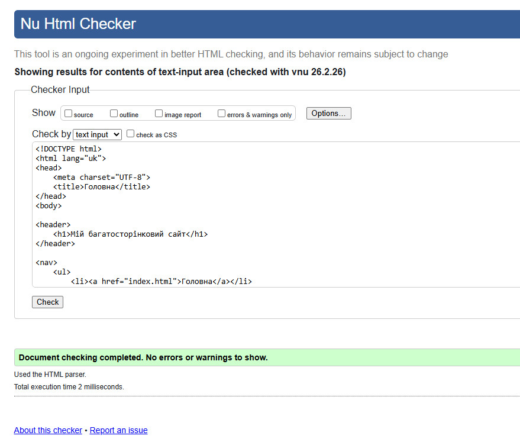Follow the Report an issue link
Image resolution: width=520 pixels, height=442 pixels.
pyautogui.click(x=118, y=430)
